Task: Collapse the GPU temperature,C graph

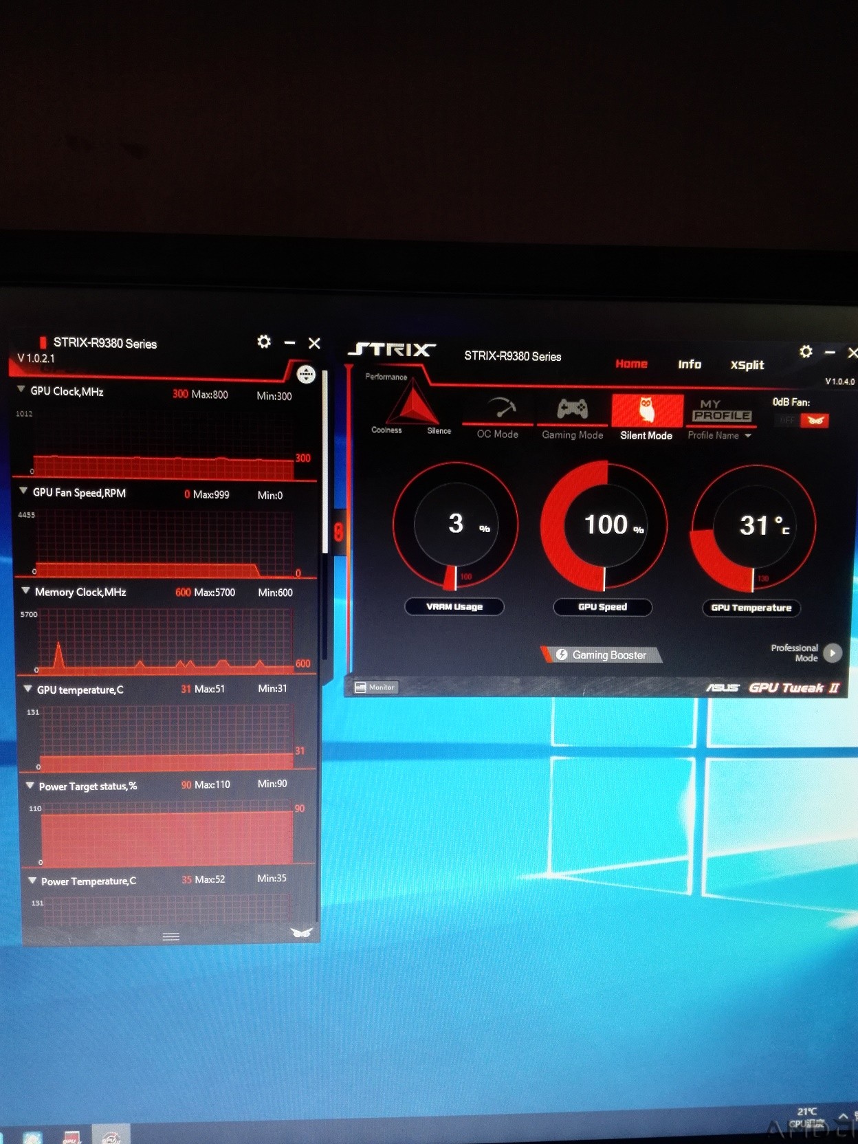Action: coord(28,688)
